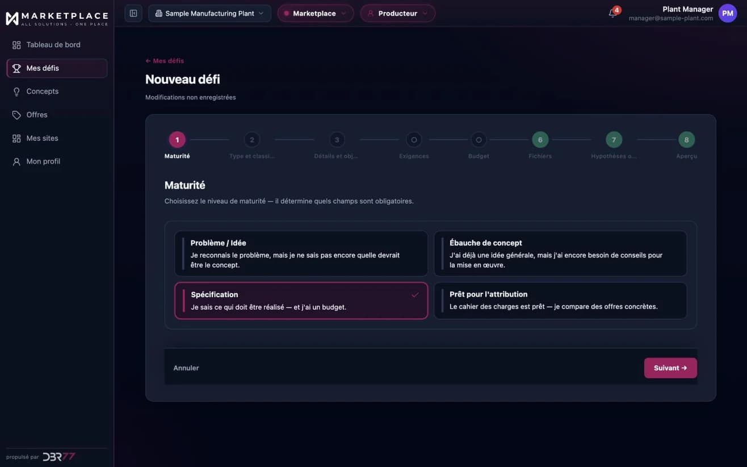Viewport: 747px width, 467px height.
Task: Choose Prêt pour l'attribution option
Action: pyautogui.click(x=560, y=301)
